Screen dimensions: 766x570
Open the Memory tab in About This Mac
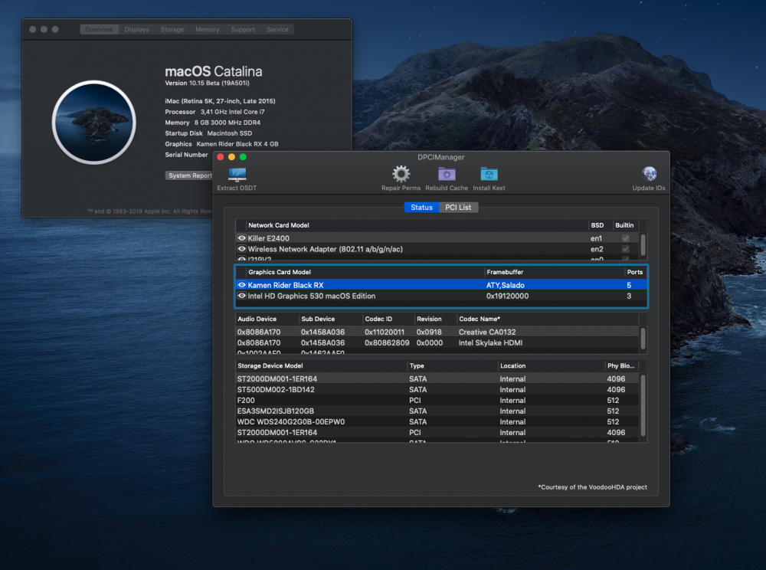point(207,29)
